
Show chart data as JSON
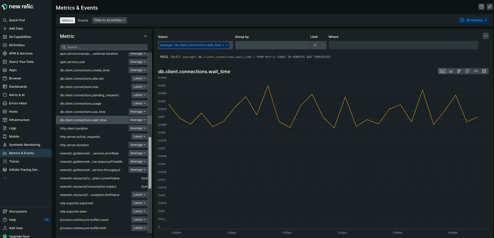tap(476, 71)
